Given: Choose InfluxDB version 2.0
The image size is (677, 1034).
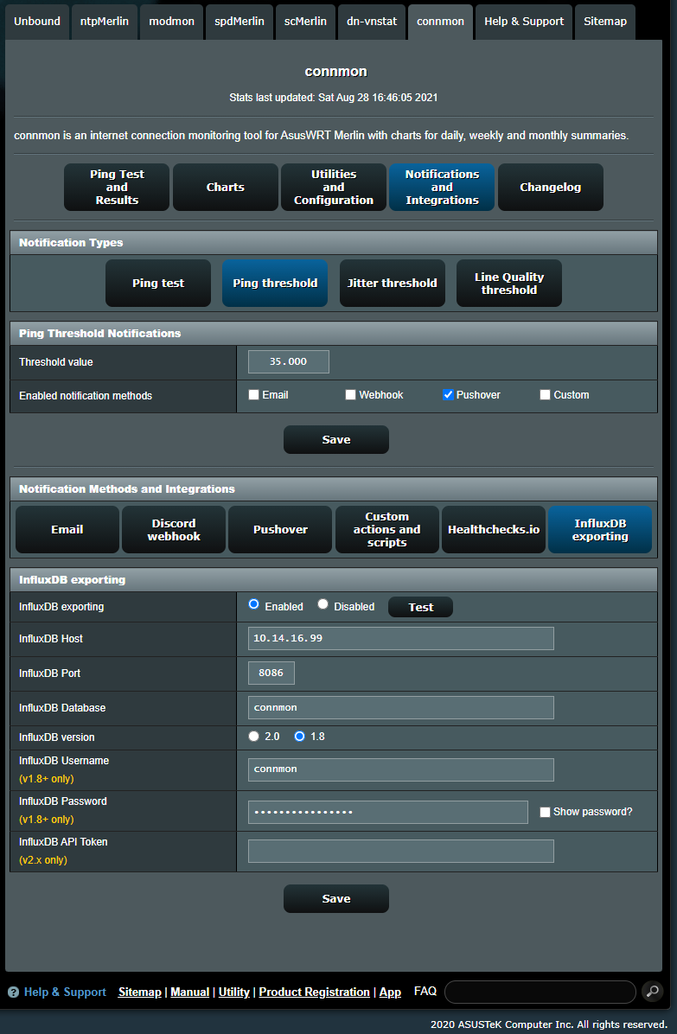Looking at the screenshot, I should 253,737.
